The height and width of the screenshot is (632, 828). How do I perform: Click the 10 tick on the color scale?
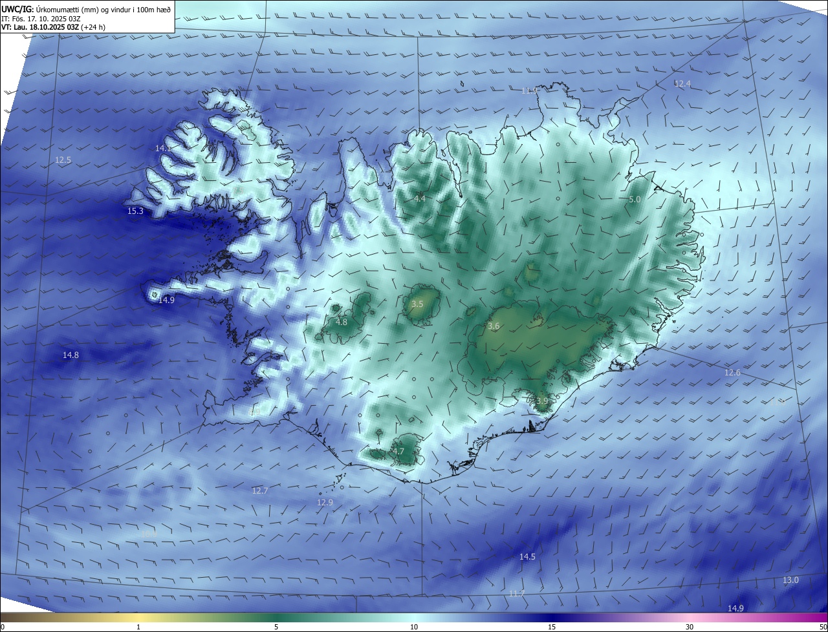click(x=414, y=627)
